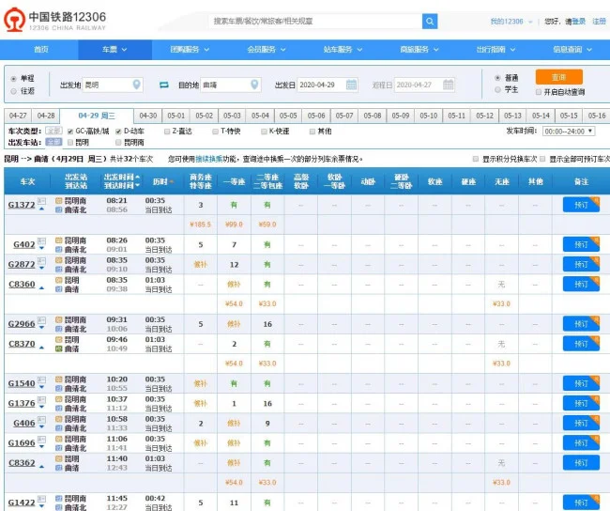Click the blue search magnifier button
The width and height of the screenshot is (610, 511).
pos(430,22)
